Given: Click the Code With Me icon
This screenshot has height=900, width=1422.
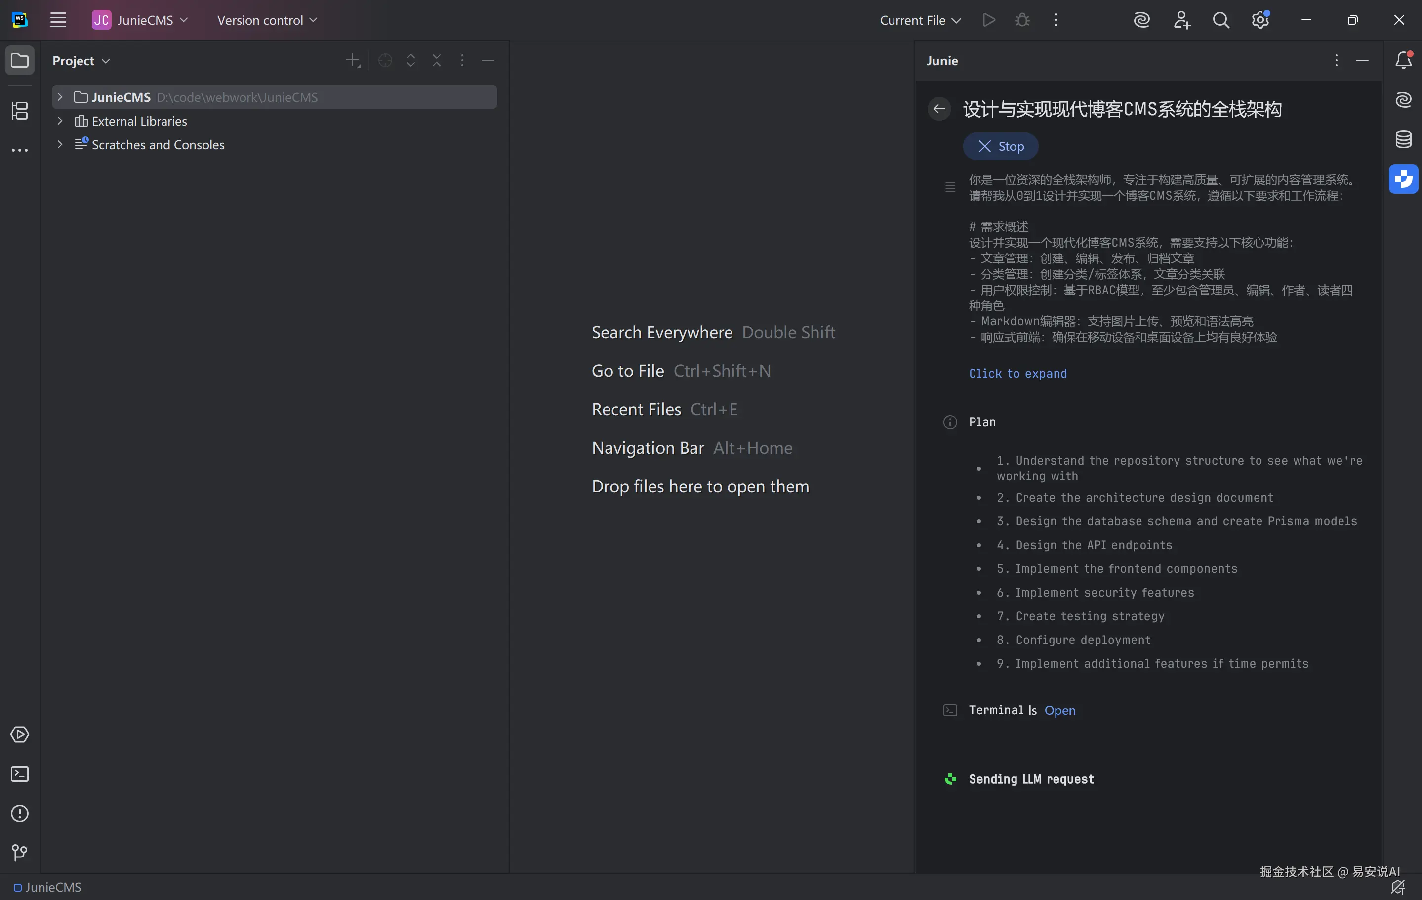Looking at the screenshot, I should (1181, 20).
